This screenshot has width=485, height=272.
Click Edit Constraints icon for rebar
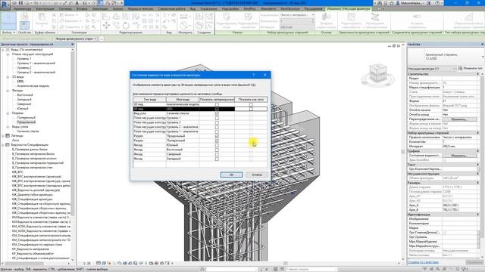pyautogui.click(x=352, y=20)
